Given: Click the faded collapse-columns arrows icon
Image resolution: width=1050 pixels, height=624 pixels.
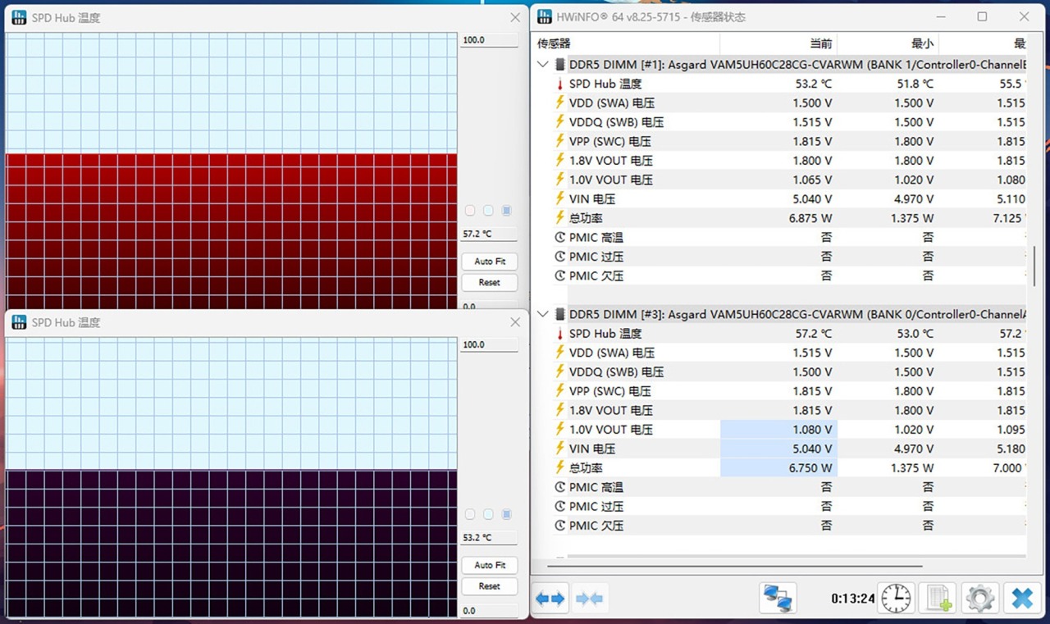Looking at the screenshot, I should pos(590,599).
